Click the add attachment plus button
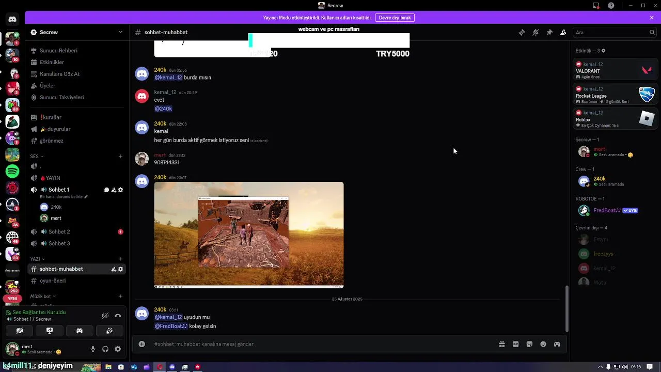661x372 pixels. pos(142,344)
